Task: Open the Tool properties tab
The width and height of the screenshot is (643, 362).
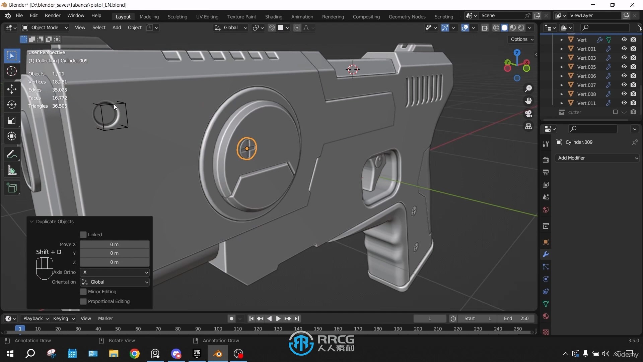Action: point(546,144)
